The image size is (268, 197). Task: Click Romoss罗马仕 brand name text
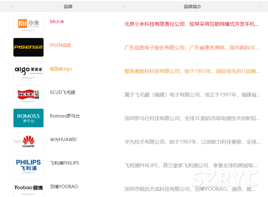(x=65, y=116)
